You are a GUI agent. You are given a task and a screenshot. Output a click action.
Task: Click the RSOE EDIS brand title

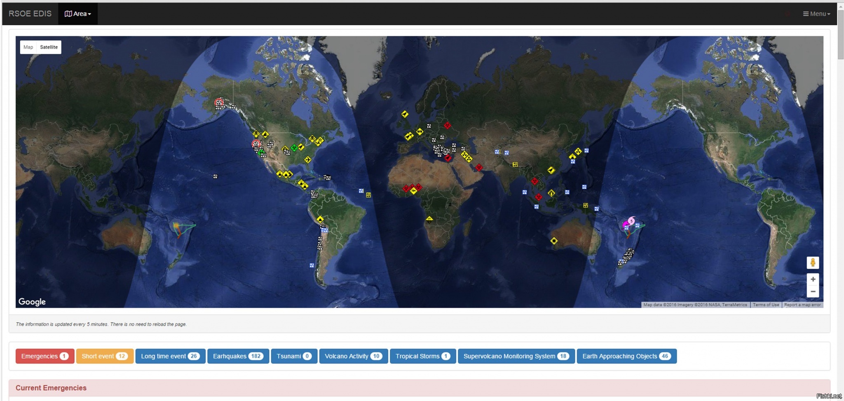point(30,14)
